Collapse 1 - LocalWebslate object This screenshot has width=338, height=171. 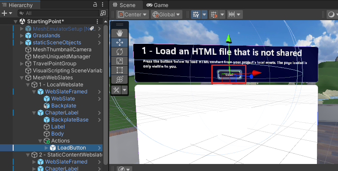(x=28, y=85)
